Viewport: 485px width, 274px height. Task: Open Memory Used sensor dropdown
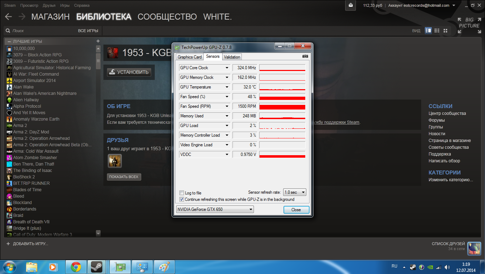(227, 116)
